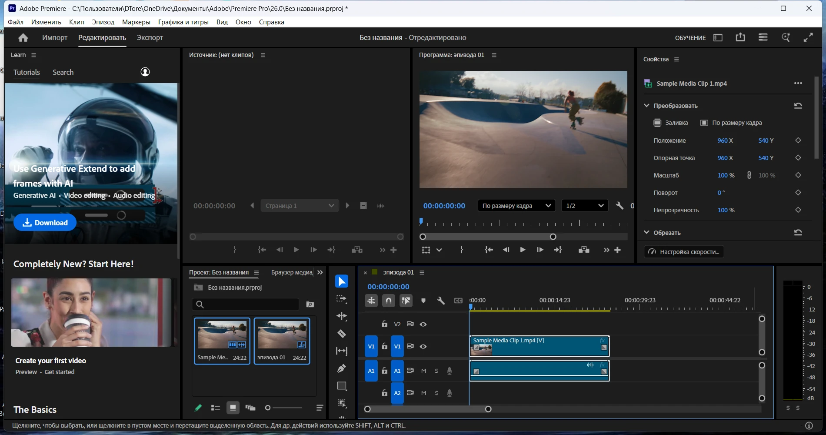Click the Download button

click(x=45, y=223)
